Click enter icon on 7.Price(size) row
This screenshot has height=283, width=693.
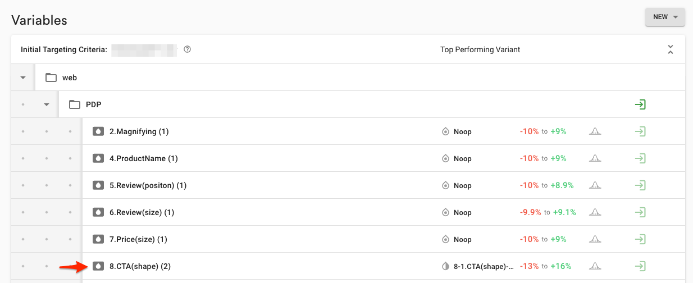tap(640, 239)
